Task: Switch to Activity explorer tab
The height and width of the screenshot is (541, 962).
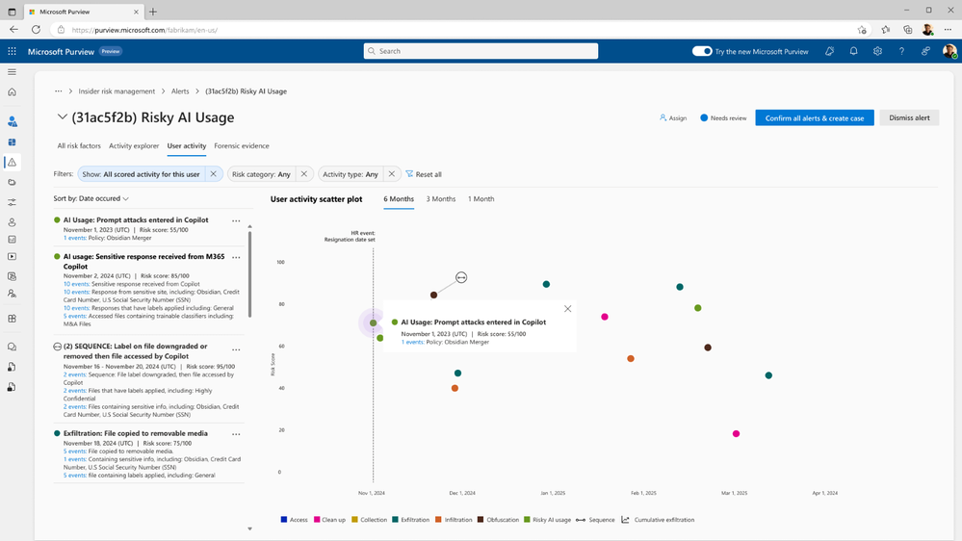Action: tap(134, 146)
